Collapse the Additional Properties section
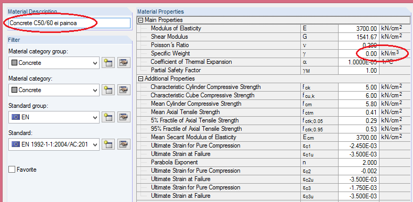 141,78
